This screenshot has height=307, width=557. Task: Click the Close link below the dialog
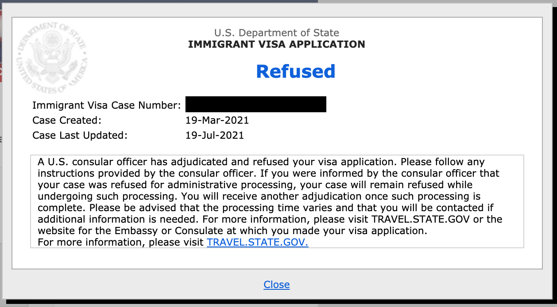click(277, 284)
